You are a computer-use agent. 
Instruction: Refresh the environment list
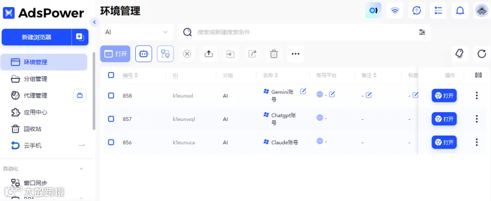point(482,54)
